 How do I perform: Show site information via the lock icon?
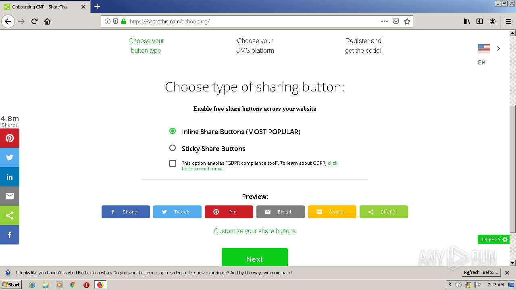click(x=124, y=21)
